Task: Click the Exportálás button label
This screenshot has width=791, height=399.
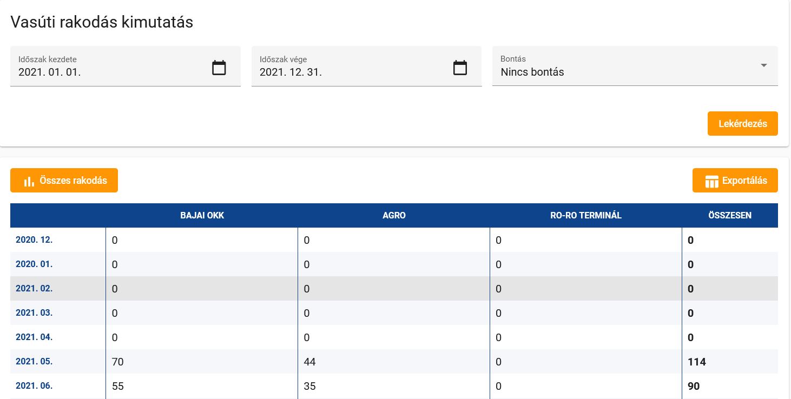Action: [x=744, y=181]
